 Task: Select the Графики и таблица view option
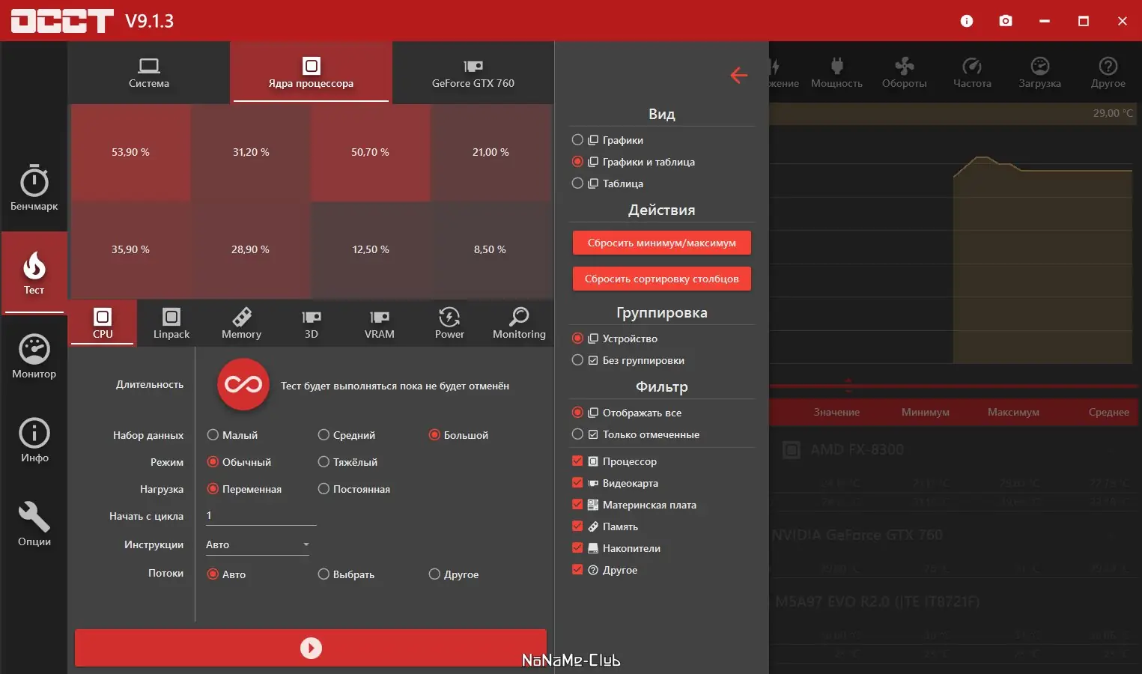(577, 162)
